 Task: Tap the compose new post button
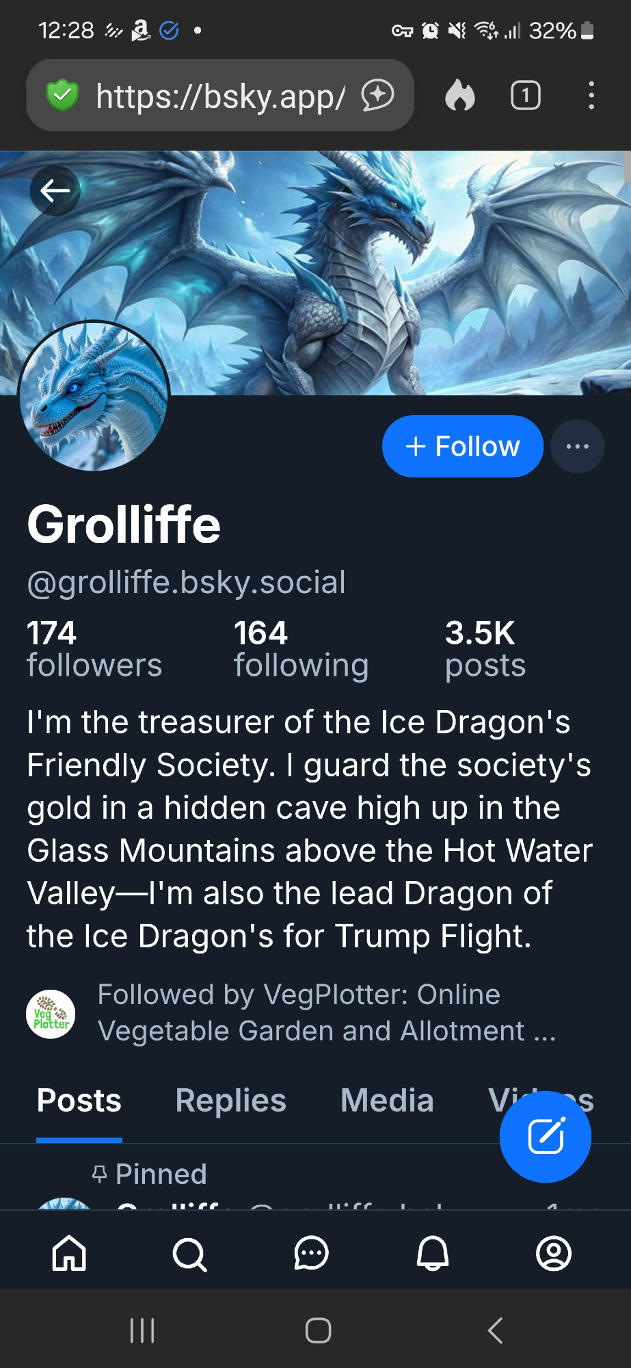(545, 1136)
